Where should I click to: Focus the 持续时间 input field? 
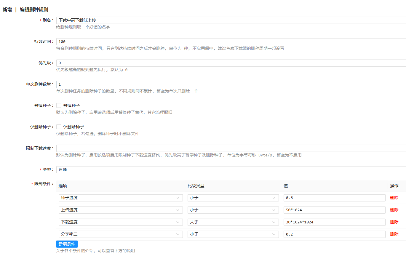pyautogui.click(x=231, y=42)
